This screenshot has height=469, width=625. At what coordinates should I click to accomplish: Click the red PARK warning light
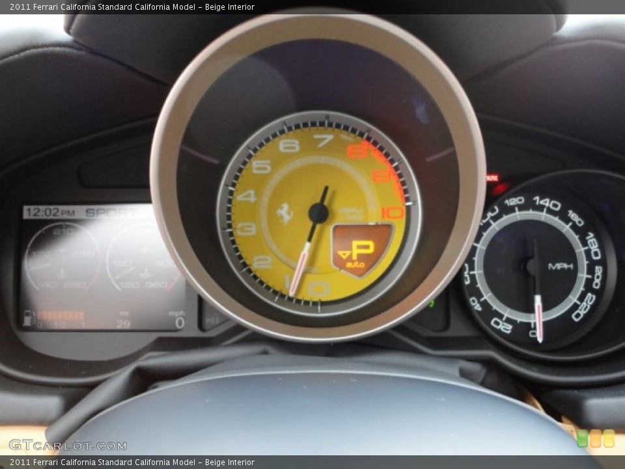click(x=492, y=178)
